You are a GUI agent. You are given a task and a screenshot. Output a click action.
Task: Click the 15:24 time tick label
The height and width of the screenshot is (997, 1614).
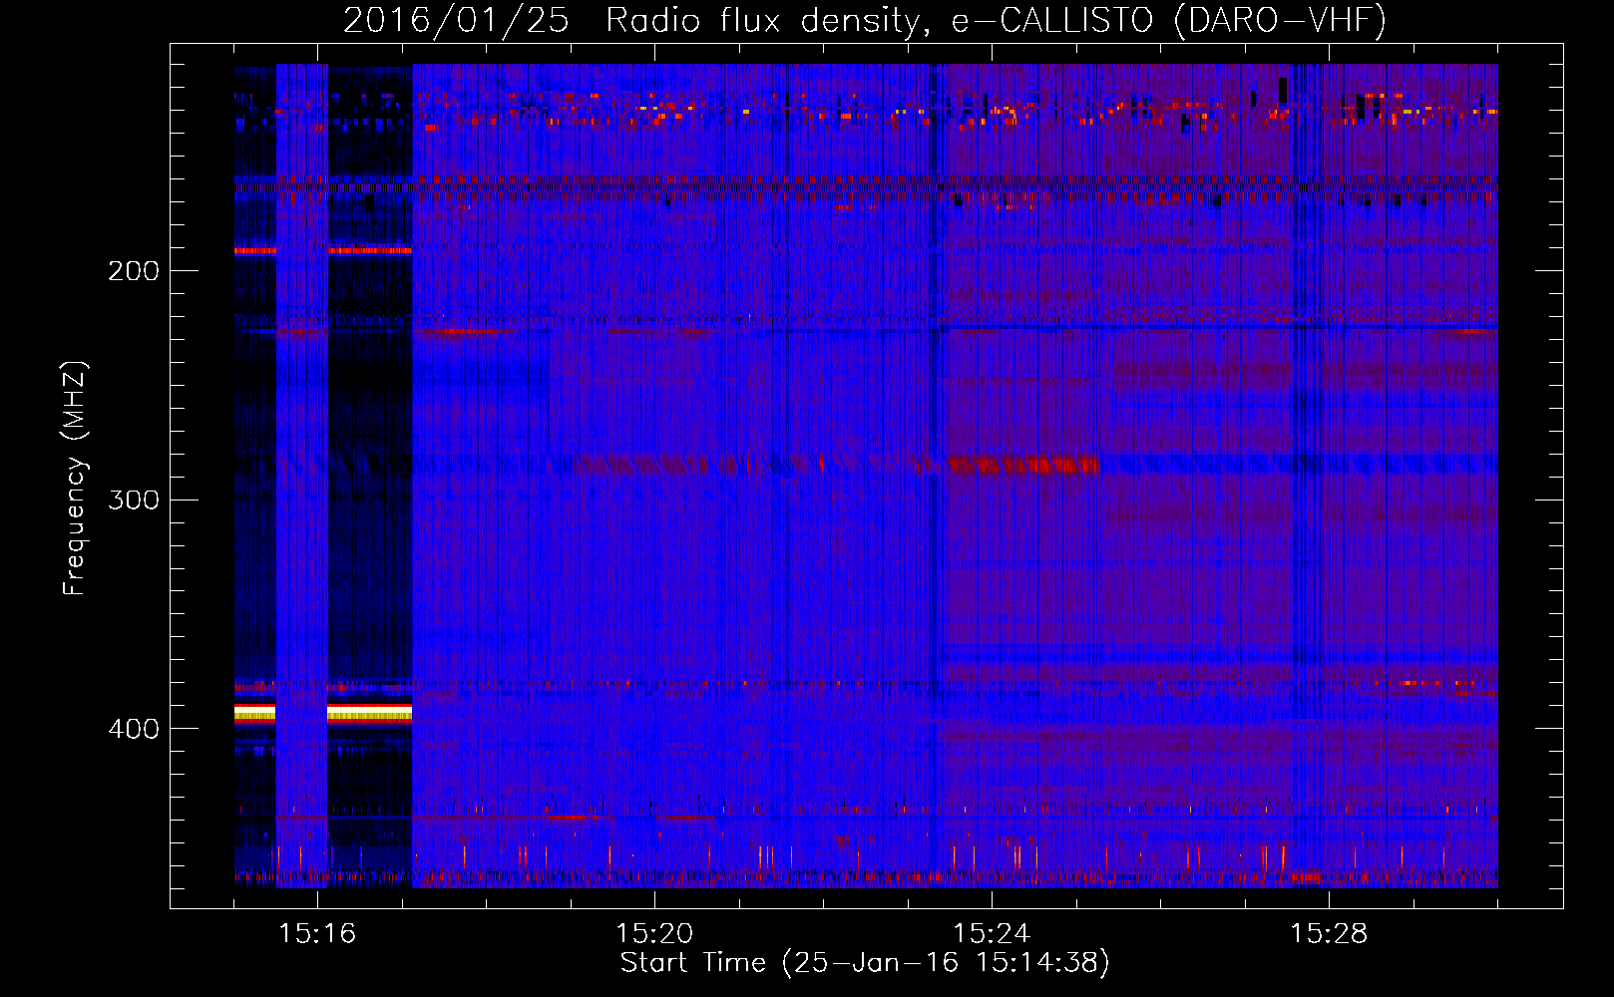point(992,933)
